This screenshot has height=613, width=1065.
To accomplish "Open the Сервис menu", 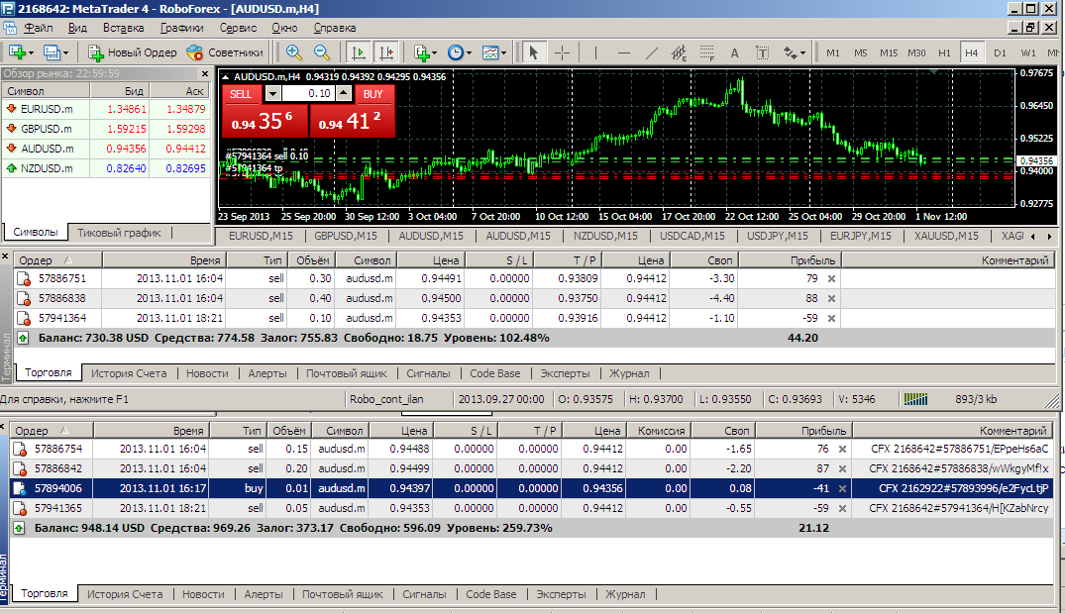I will (x=238, y=28).
